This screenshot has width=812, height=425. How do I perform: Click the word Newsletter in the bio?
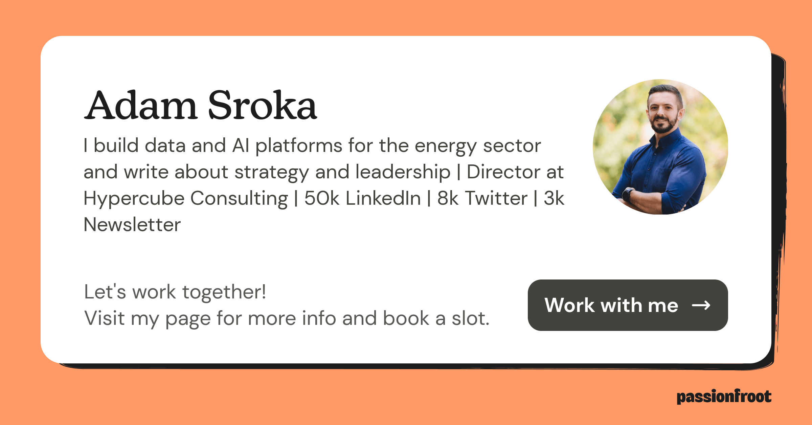132,225
